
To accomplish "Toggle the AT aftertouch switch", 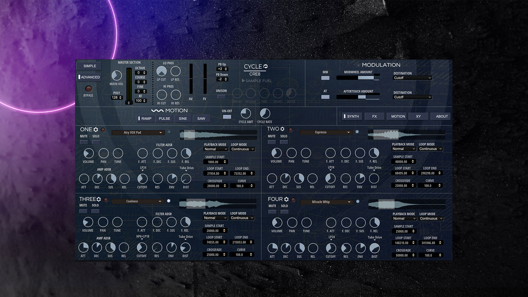I will pos(325,97).
